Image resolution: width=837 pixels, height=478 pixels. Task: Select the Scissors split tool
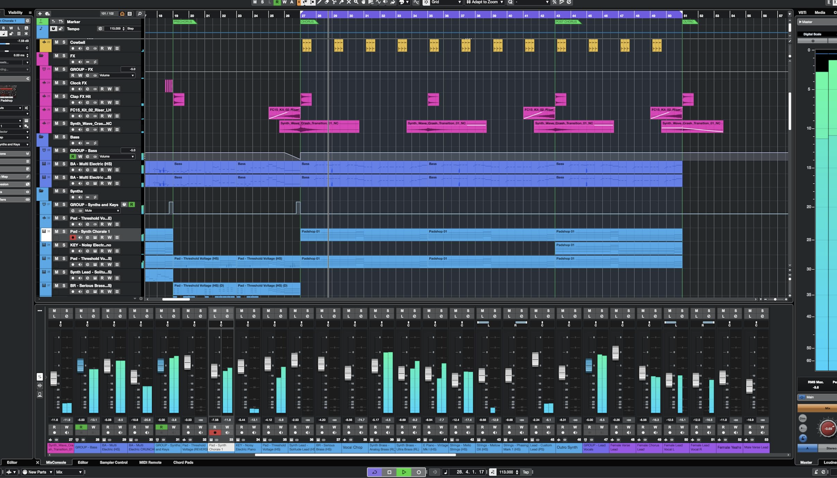[334, 2]
